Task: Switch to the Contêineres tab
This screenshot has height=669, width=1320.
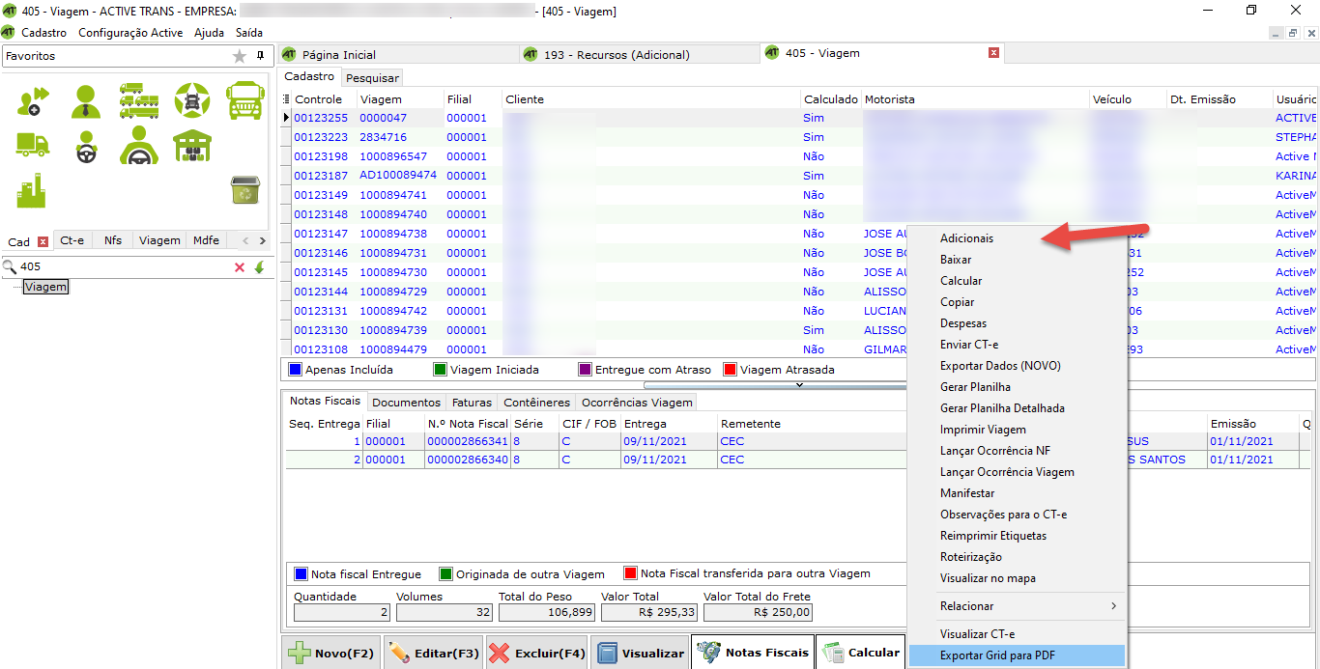Action: click(536, 402)
